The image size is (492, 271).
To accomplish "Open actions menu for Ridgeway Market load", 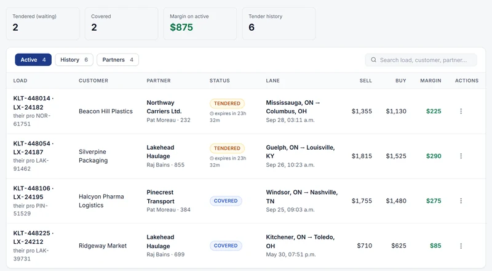I will (461, 246).
